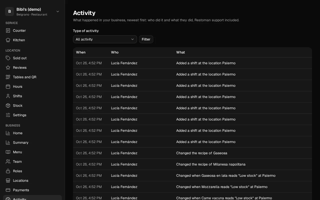Click the Payments card icon
Viewport: 320px width, 200px height.
(8, 190)
